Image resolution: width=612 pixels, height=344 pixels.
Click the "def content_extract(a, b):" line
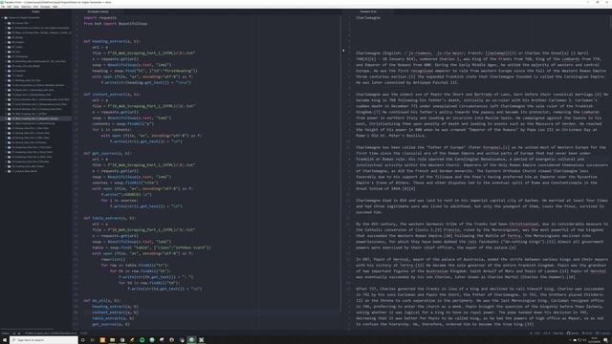[x=112, y=95]
